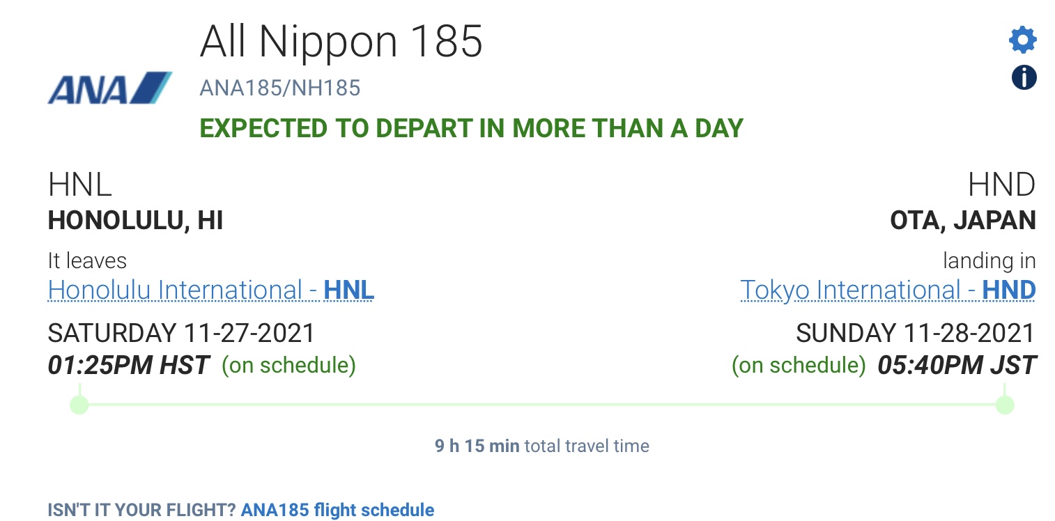Click the HND destination airport code
The height and width of the screenshot is (521, 1055).
(1001, 185)
